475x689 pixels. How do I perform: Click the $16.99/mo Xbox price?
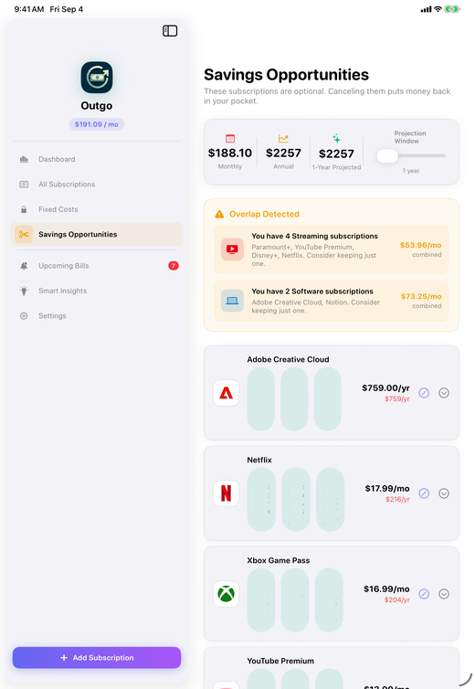[x=386, y=588]
